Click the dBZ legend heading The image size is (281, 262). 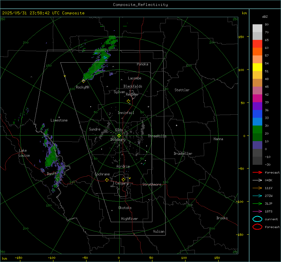pyautogui.click(x=265, y=17)
